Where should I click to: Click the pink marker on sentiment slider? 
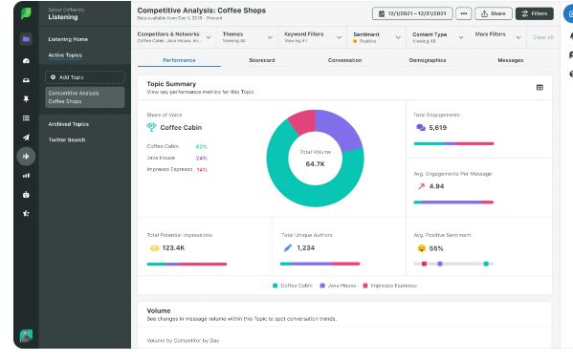424,264
